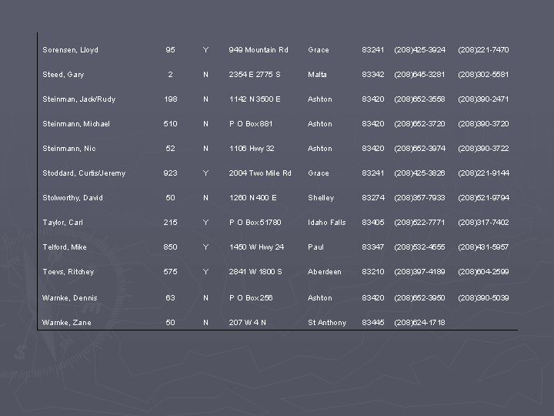Select second phone (208)521-9794
The image size is (554, 416).
pyautogui.click(x=484, y=198)
